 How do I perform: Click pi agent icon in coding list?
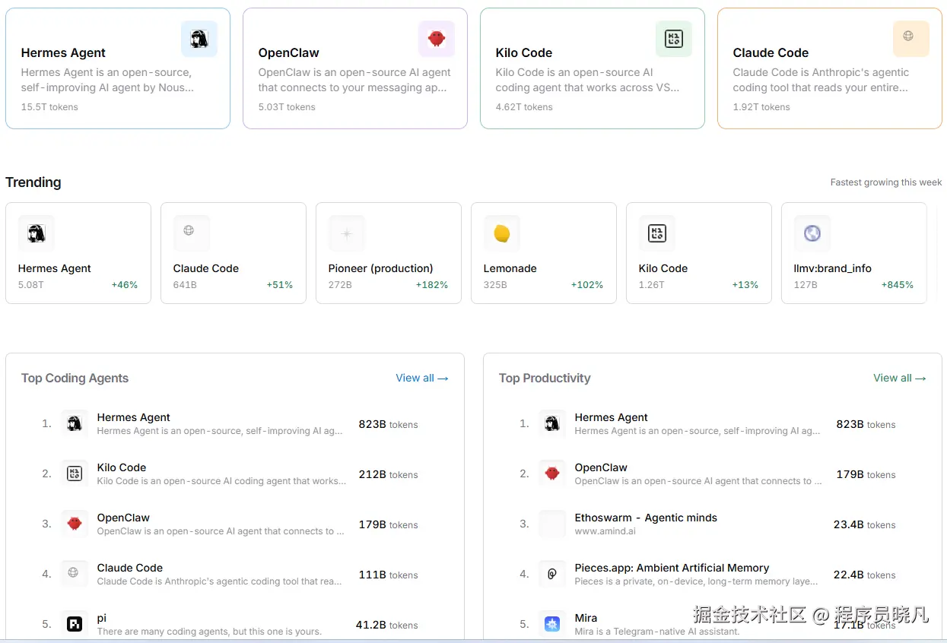click(75, 624)
